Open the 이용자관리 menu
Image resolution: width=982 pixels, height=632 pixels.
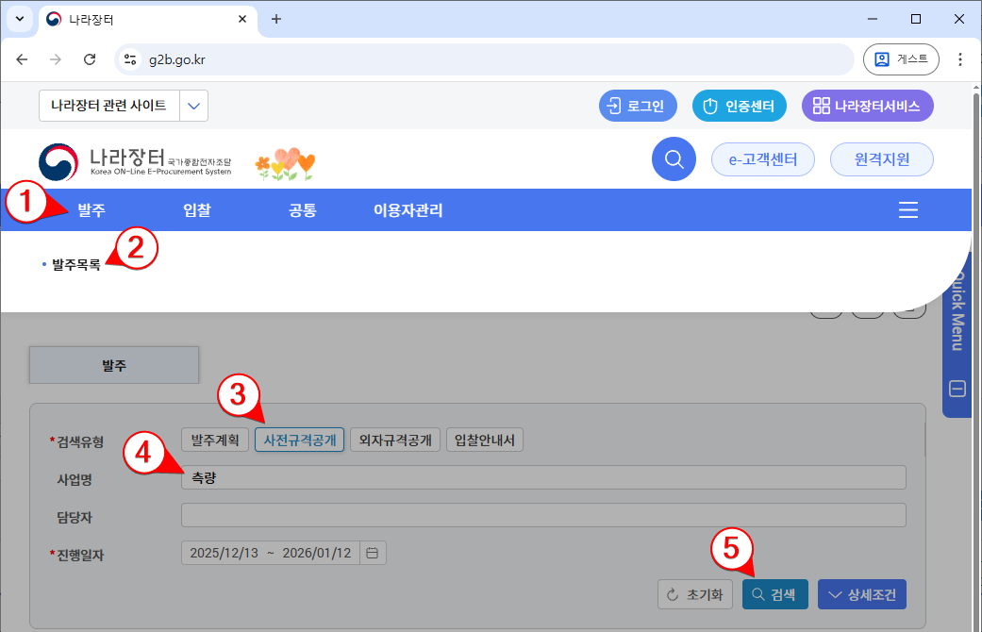coord(408,210)
